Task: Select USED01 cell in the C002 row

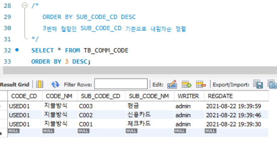Action: pos(25,115)
